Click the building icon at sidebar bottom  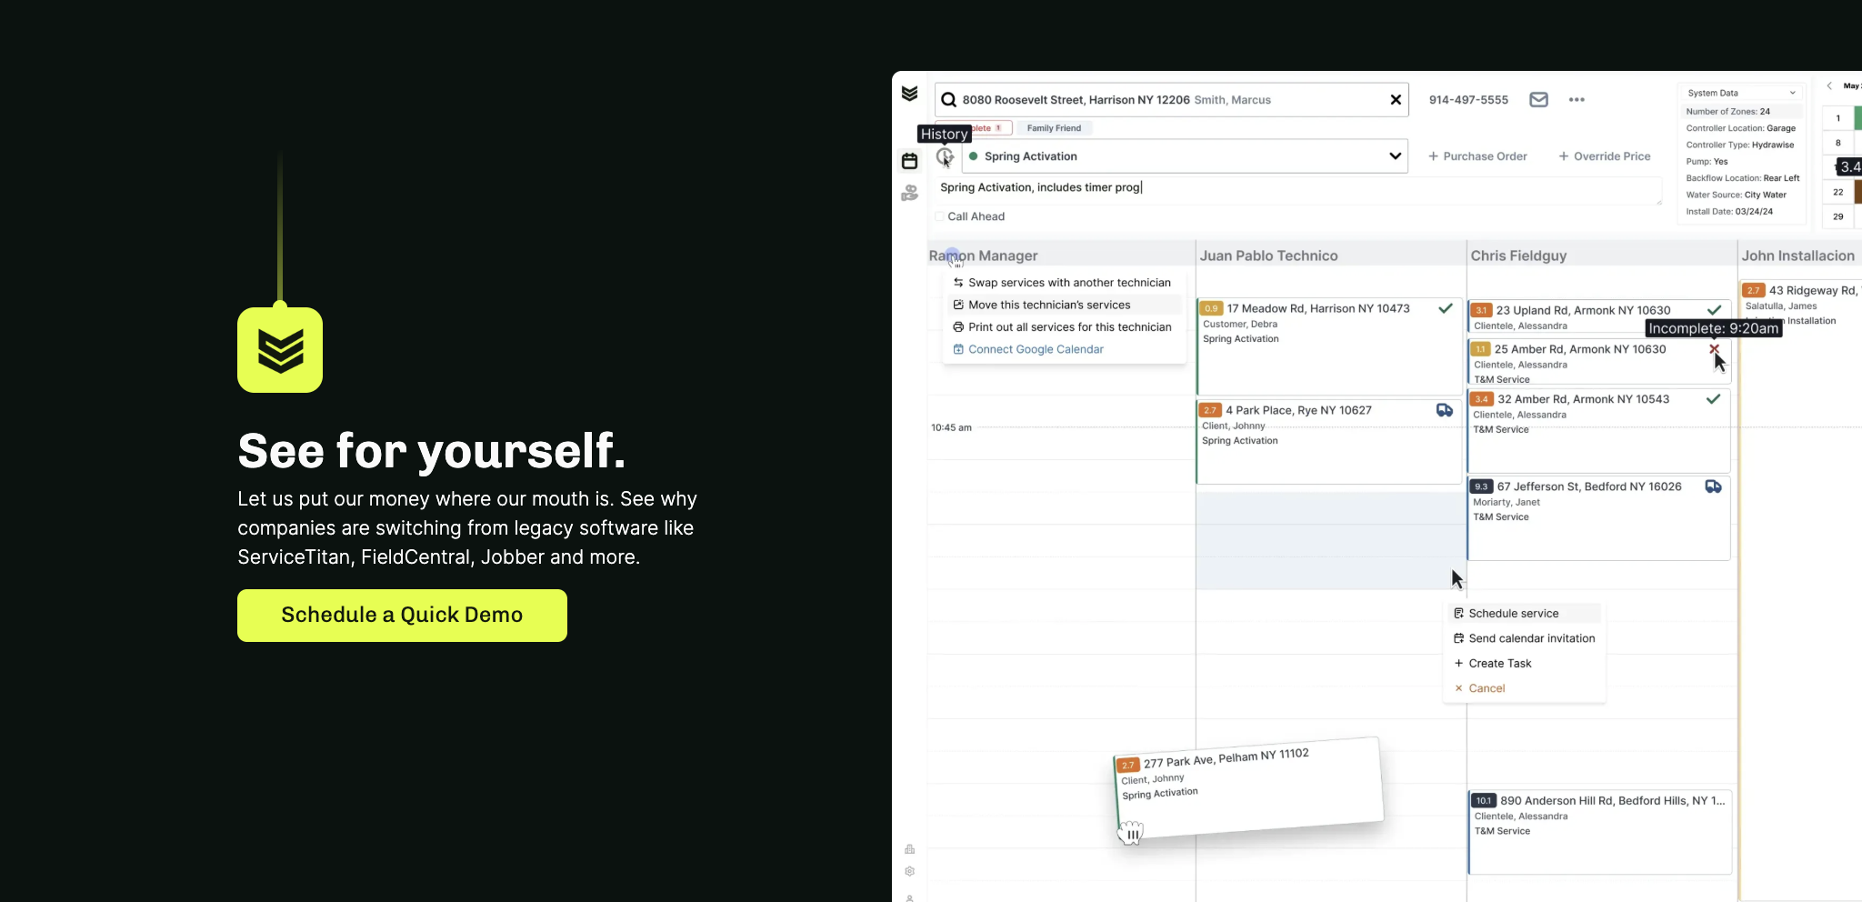(x=909, y=849)
